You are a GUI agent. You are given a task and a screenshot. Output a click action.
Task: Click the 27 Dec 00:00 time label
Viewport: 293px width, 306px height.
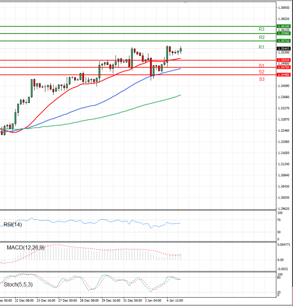[x=67, y=300]
